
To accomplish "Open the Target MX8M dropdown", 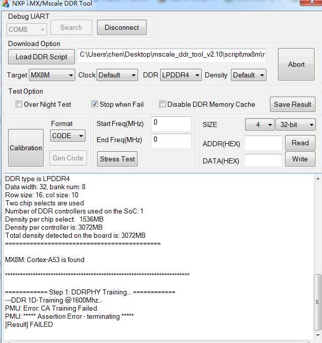I will [x=52, y=75].
